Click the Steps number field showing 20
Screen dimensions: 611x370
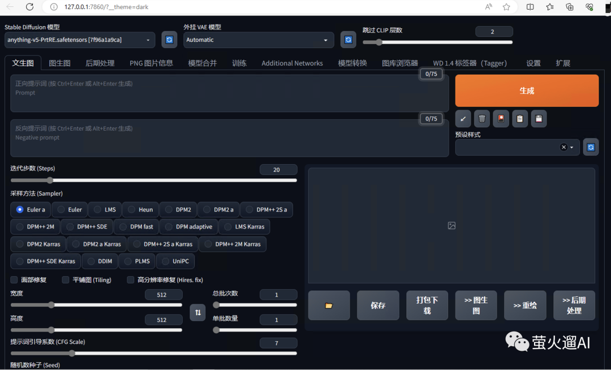coord(278,170)
